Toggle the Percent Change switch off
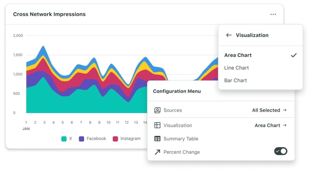This screenshot has height=174, width=311. pos(281,151)
